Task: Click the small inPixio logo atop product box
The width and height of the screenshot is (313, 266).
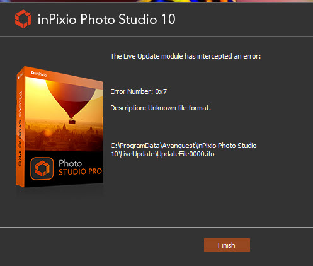Action: pyautogui.click(x=39, y=74)
